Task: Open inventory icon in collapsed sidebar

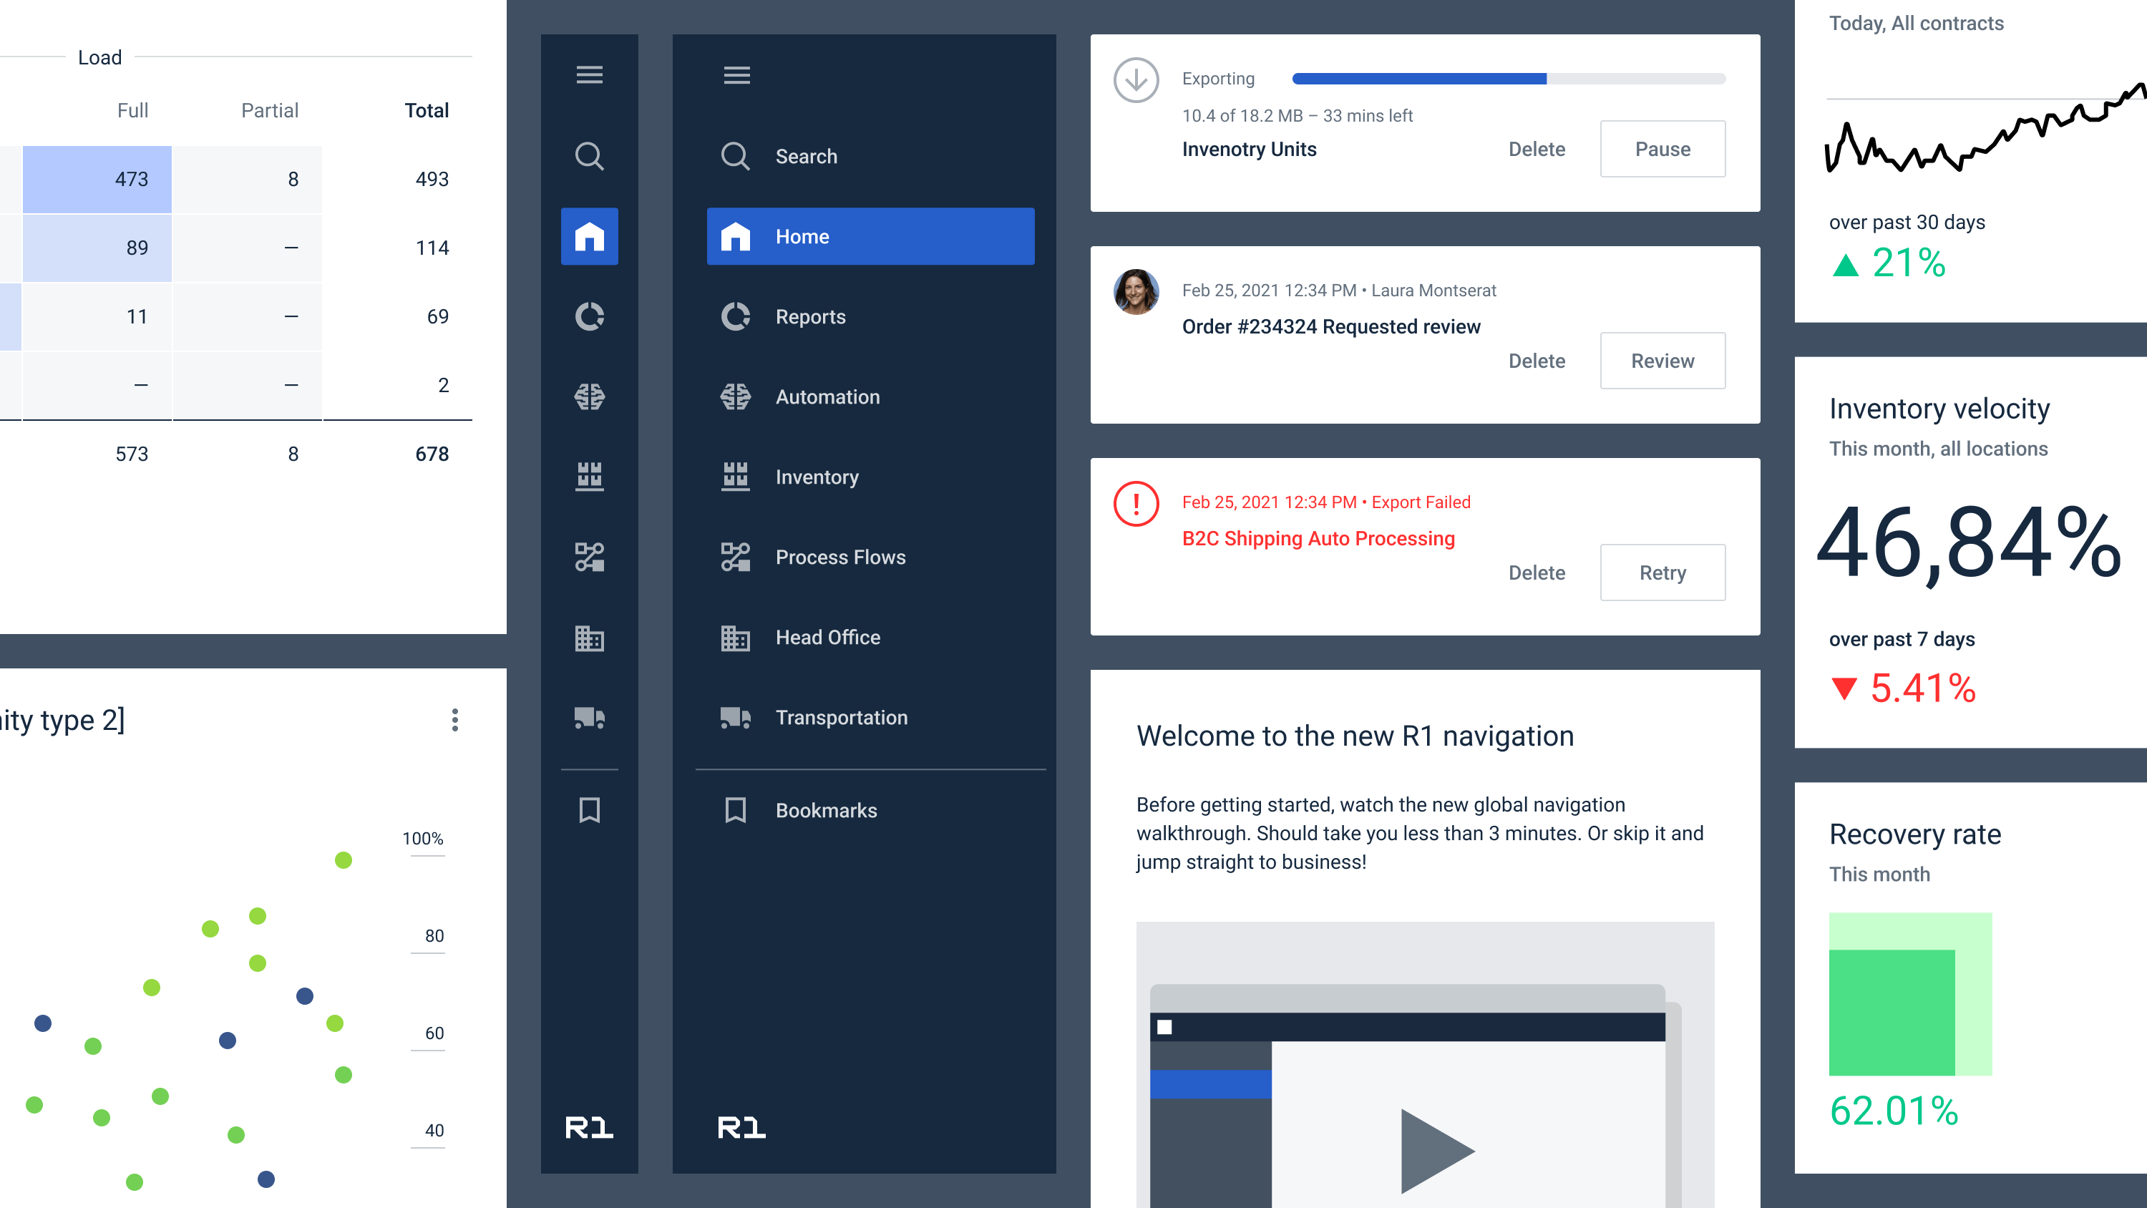Action: [x=589, y=477]
